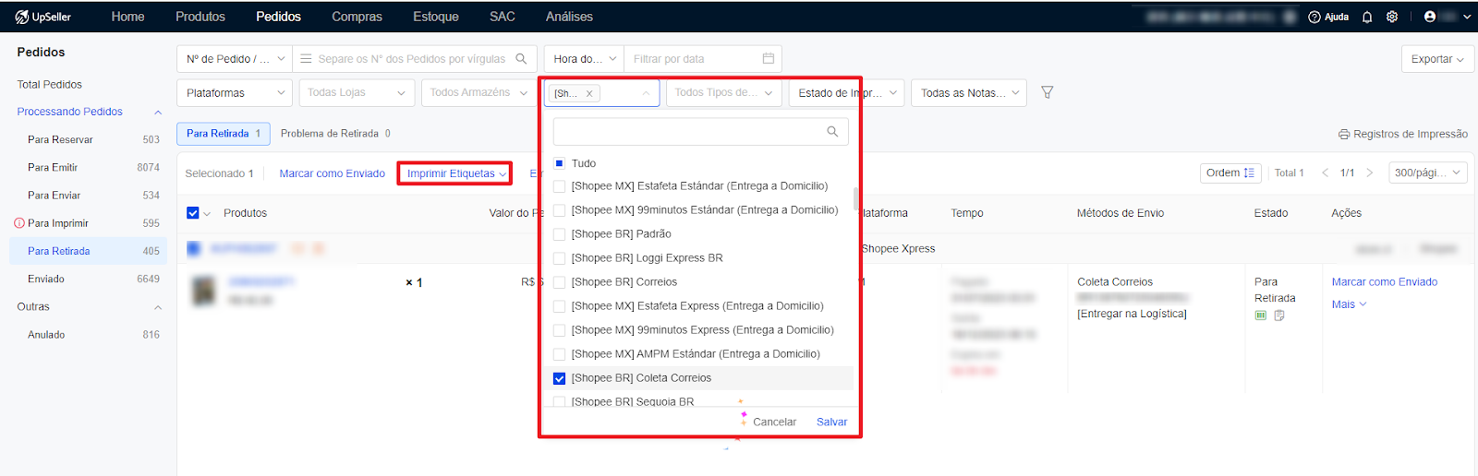Viewport: 1478px width, 476px height.
Task: Check [Shopee MX] Estafeta Express option
Action: (559, 306)
